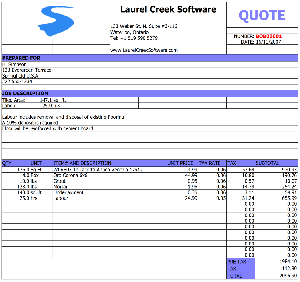Click the ITEM# AND DESCRIPTION column header
This screenshot has height=282, width=300.
tap(82, 163)
